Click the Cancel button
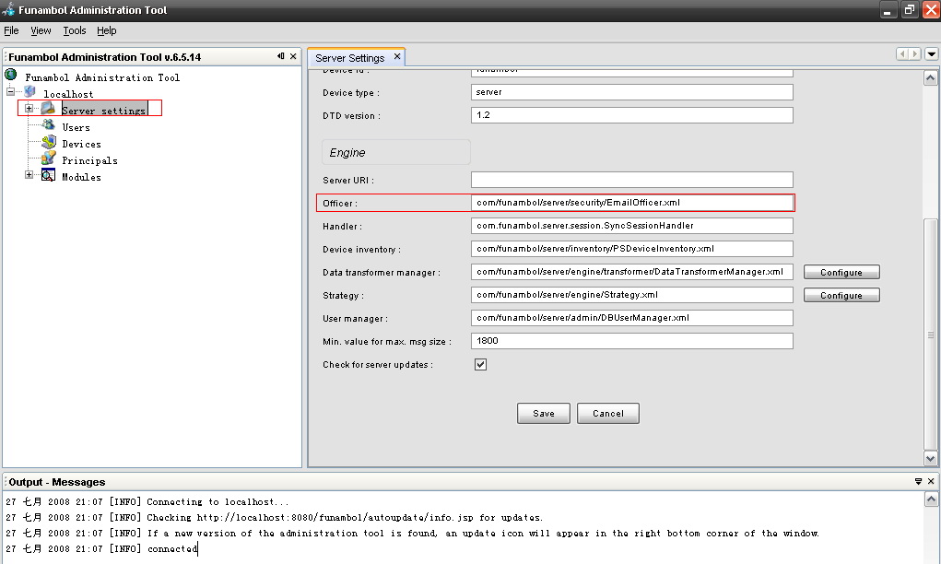941x564 pixels. (608, 414)
